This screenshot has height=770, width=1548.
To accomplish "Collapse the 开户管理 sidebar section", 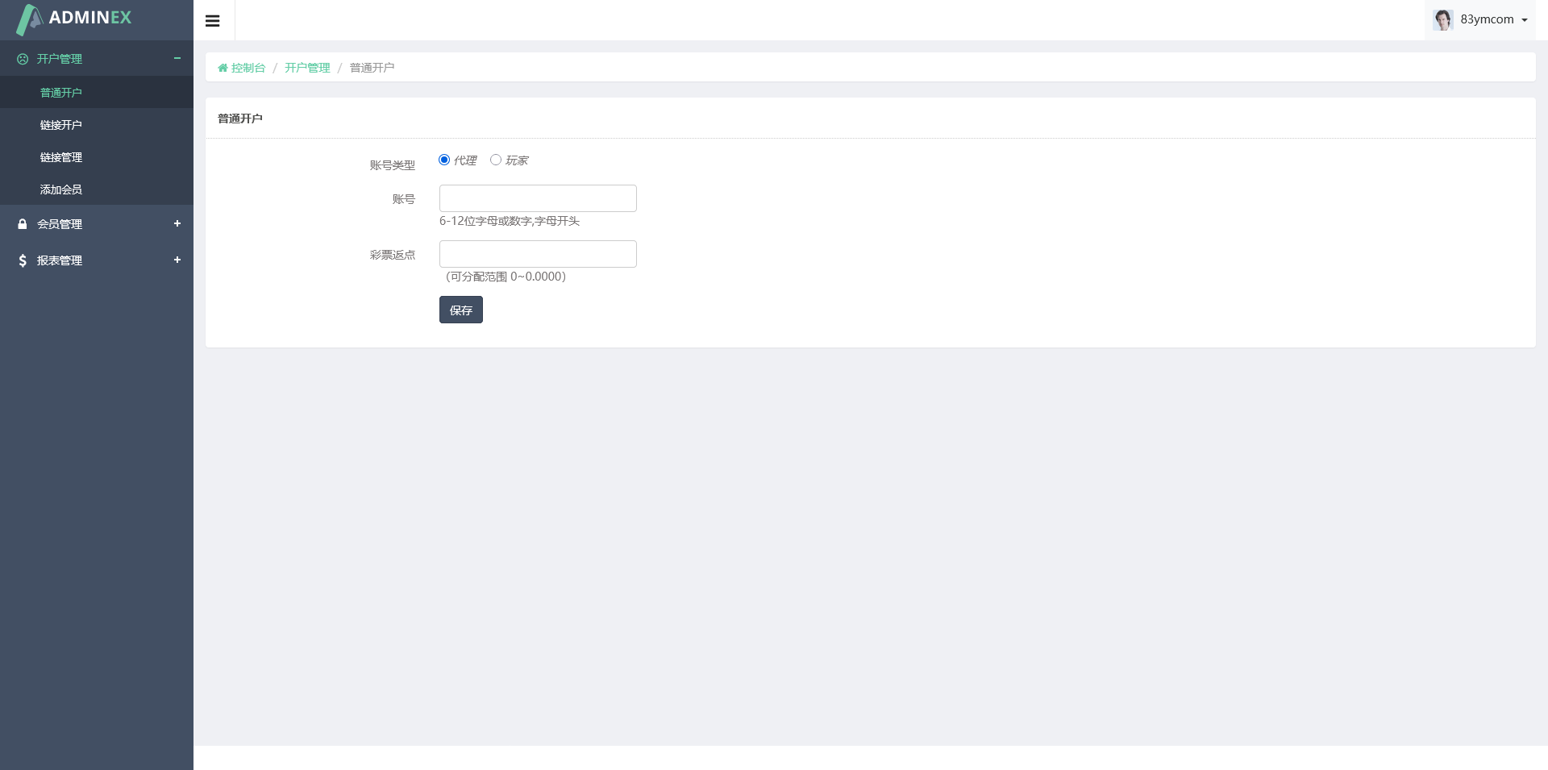I will pyautogui.click(x=177, y=58).
